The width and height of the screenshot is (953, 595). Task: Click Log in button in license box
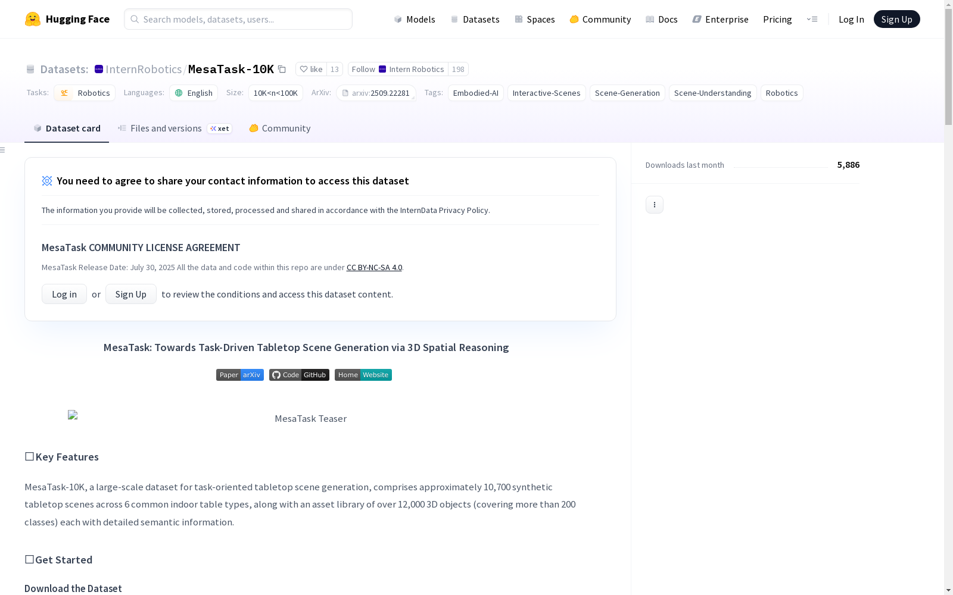(64, 294)
